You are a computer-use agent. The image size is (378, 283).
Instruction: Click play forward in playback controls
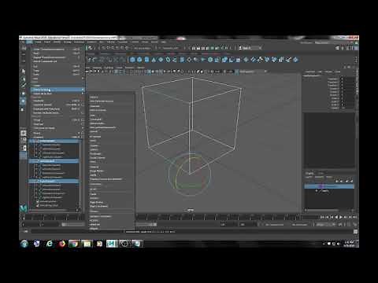341,217
